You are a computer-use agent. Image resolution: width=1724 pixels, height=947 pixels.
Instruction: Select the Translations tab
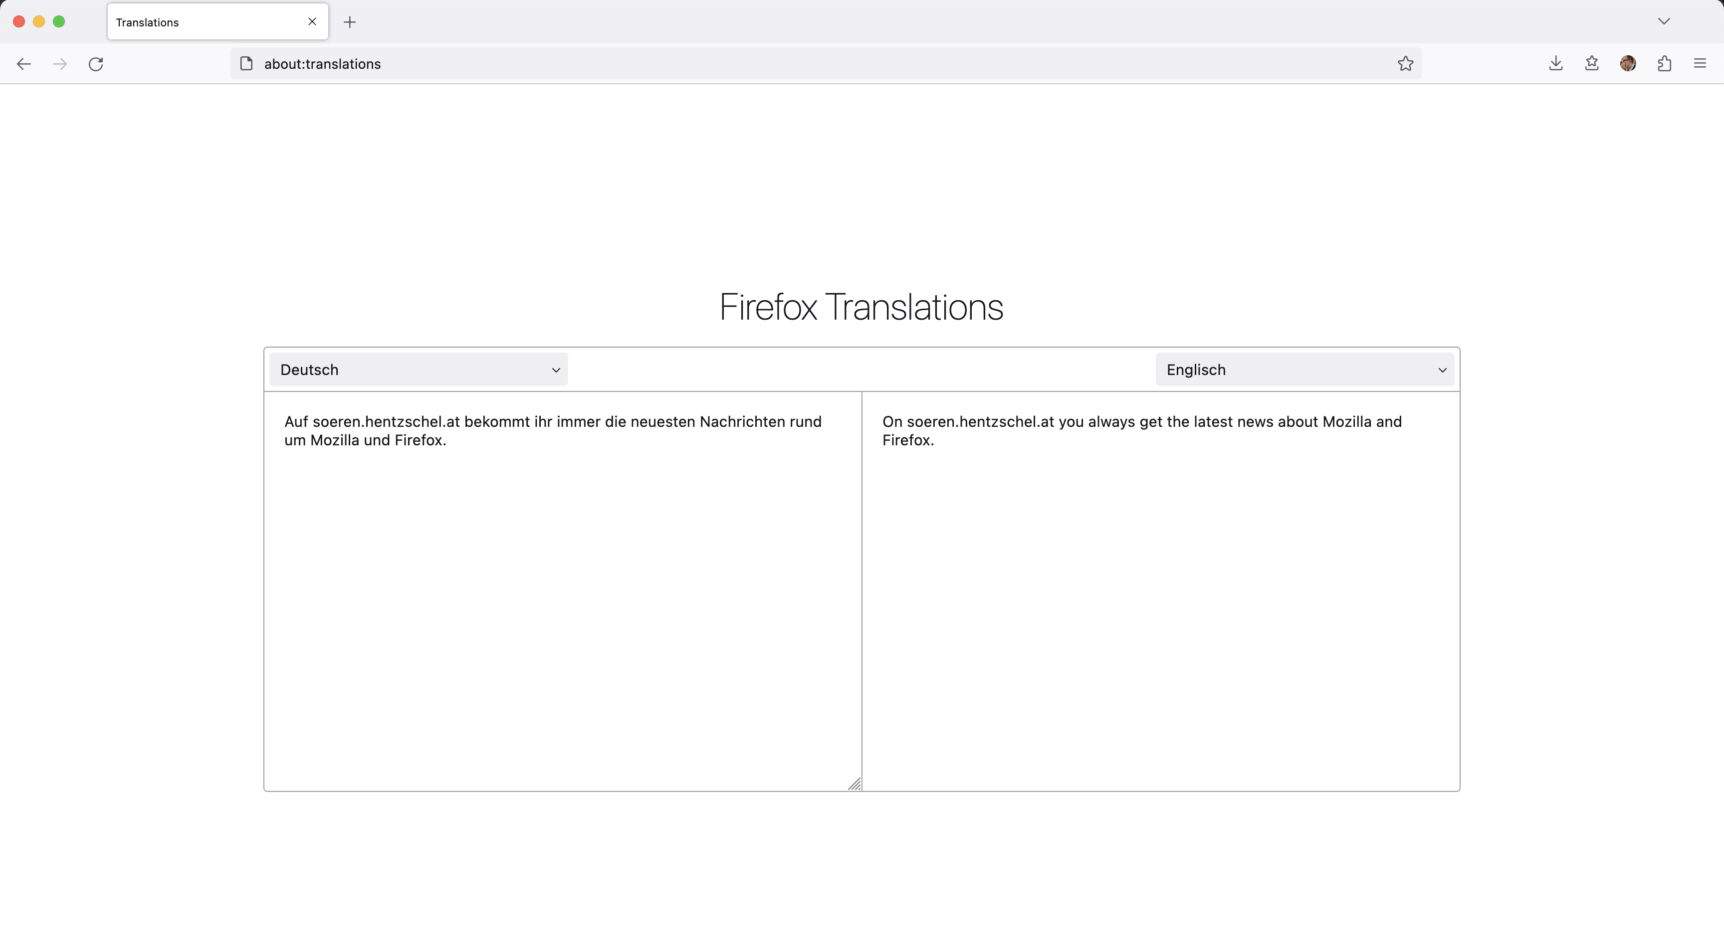point(201,22)
